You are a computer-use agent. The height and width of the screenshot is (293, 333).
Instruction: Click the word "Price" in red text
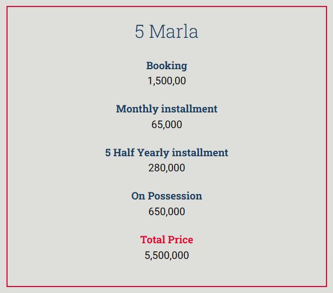click(181, 239)
